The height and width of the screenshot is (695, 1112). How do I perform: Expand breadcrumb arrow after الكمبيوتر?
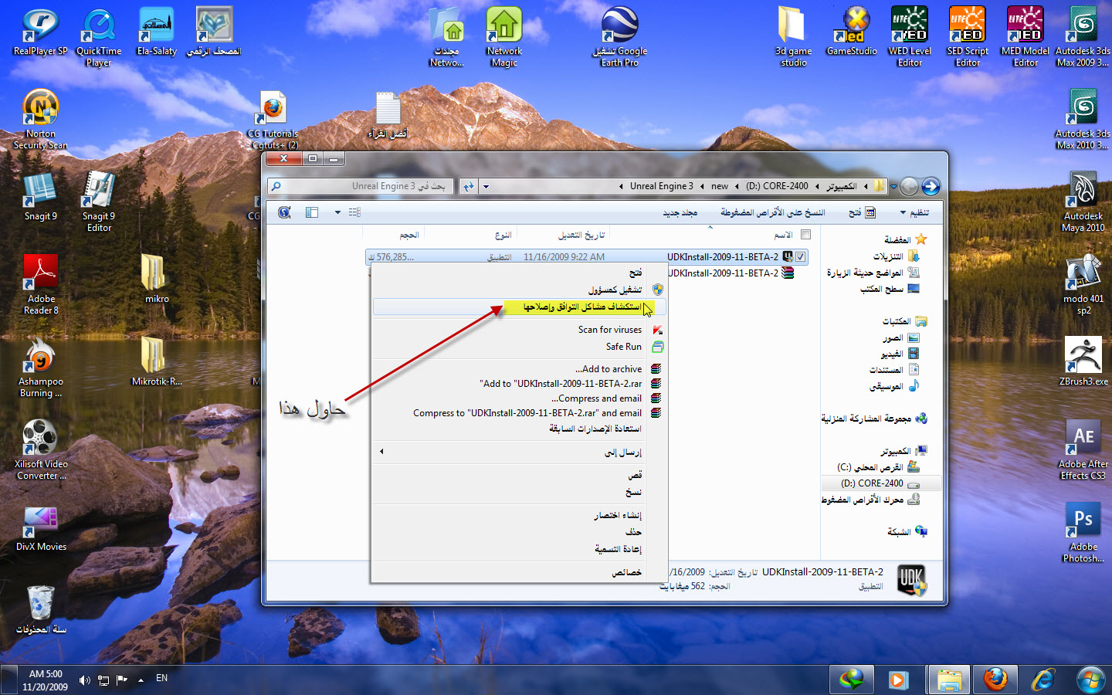click(817, 186)
